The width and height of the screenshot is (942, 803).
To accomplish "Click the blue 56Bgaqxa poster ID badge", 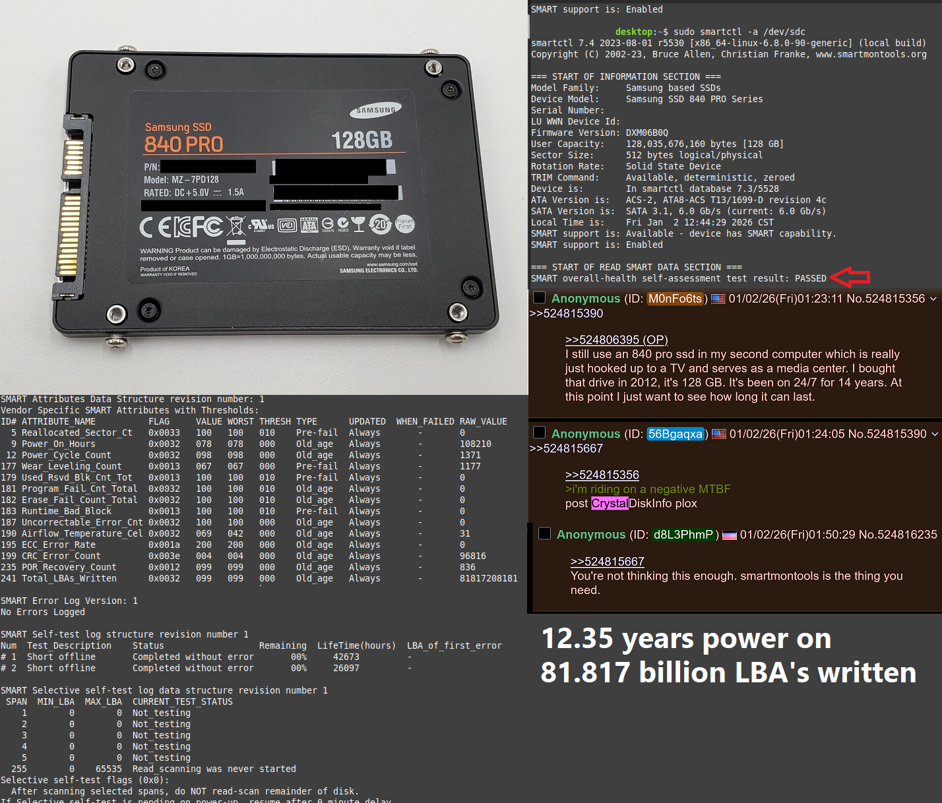I will point(675,434).
